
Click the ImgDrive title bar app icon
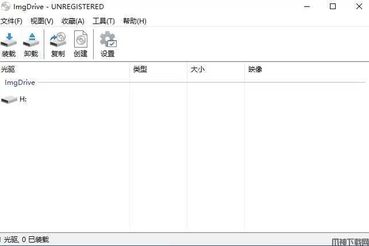(x=6, y=6)
